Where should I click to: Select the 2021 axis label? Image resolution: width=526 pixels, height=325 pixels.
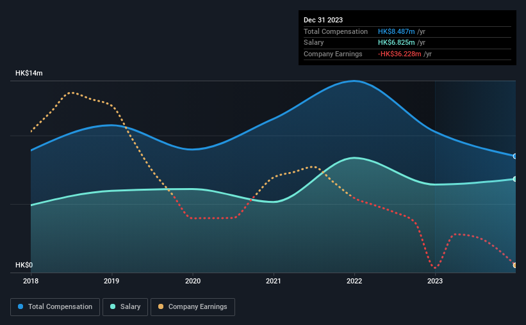pyautogui.click(x=274, y=281)
